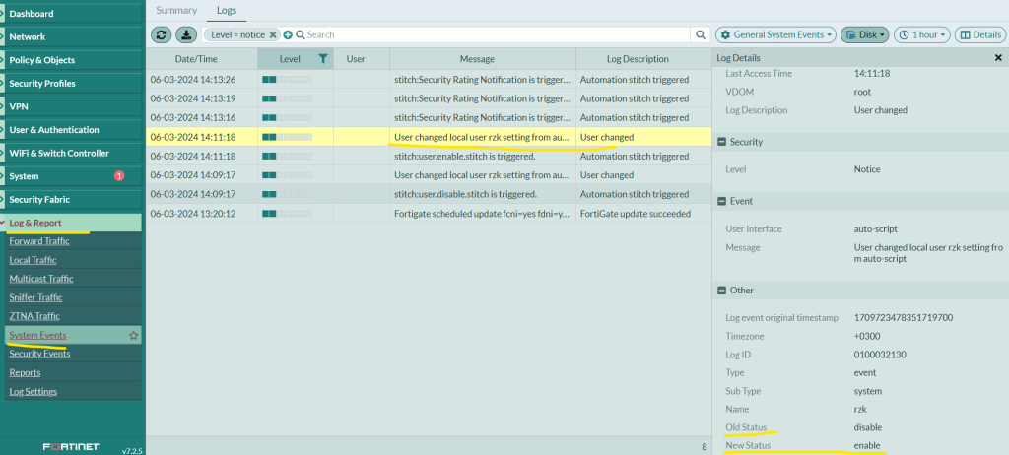Open General System Events dropdown
The width and height of the screenshot is (1009, 455).
(775, 34)
